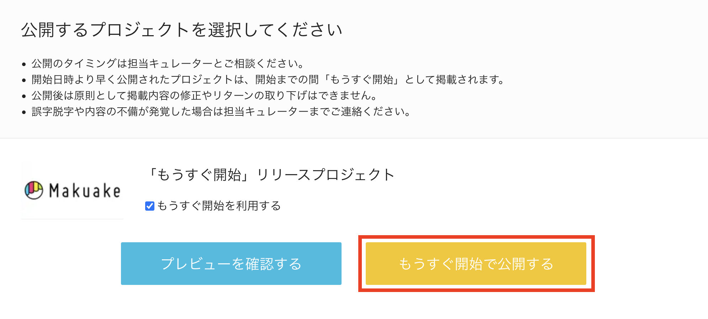The height and width of the screenshot is (319, 708).
Task: Select the 「もうすぐ開始」リリースプロジェクト title
Action: coord(270,175)
